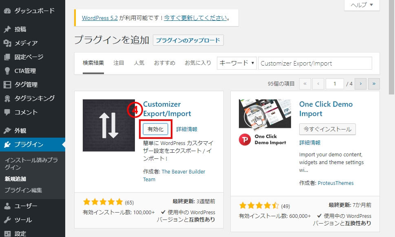
Task: Jump to last results page
Action: pos(374,84)
